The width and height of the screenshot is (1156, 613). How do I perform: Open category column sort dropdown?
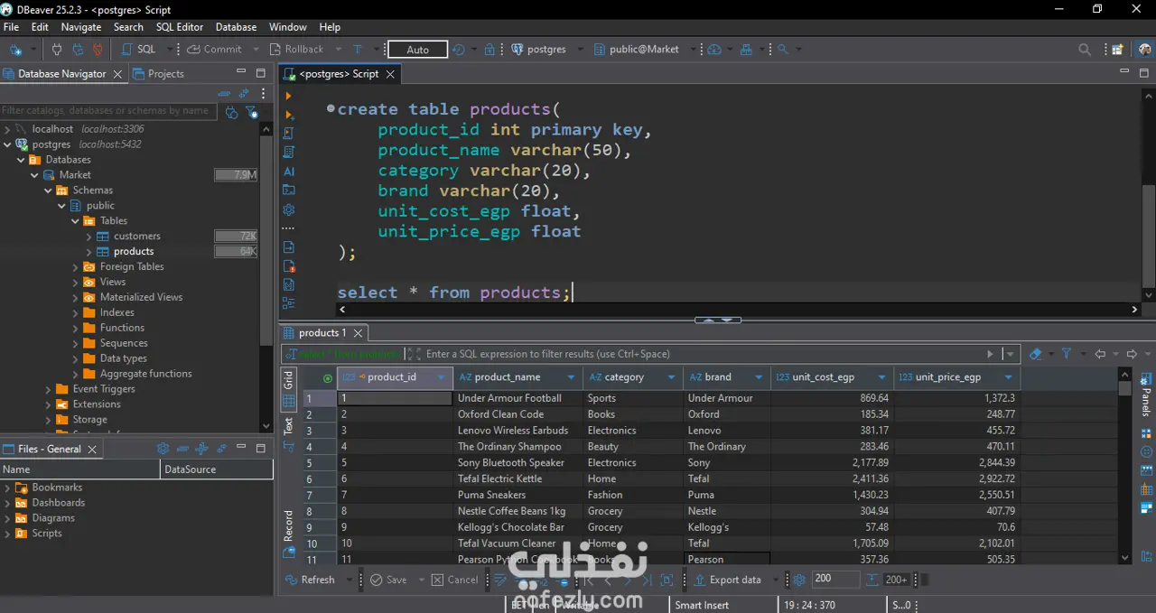coord(672,377)
